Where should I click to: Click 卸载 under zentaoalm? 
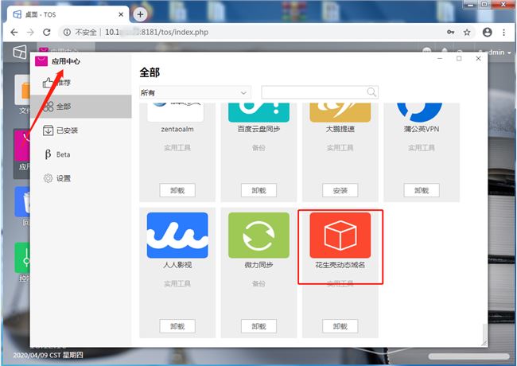pyautogui.click(x=177, y=190)
